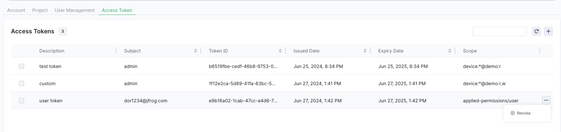
Task: Go to the Project tab
Action: 40,10
